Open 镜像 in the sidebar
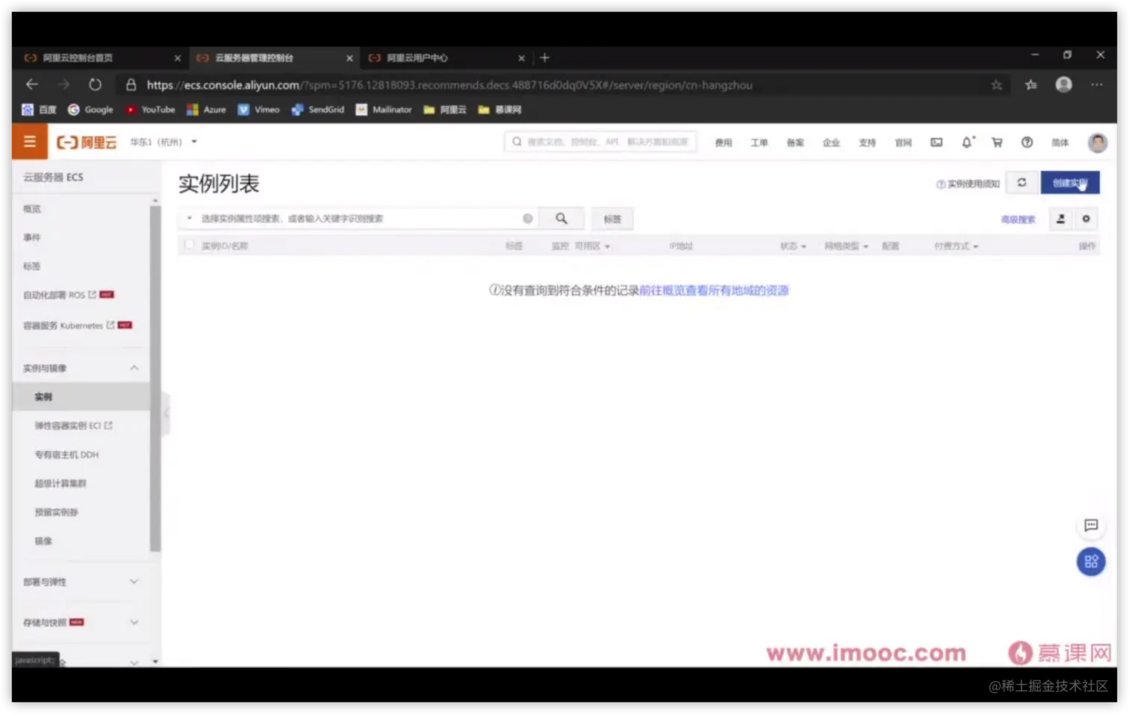This screenshot has width=1129, height=714. pyautogui.click(x=43, y=541)
